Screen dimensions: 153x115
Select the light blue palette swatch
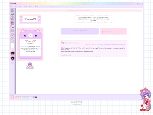point(26,97)
